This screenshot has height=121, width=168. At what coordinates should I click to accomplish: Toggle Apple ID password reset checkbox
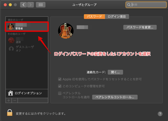[x=60, y=79]
